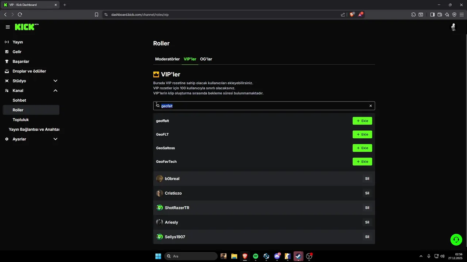
Task: Add GeoFavTech as VIP with Ekle
Action: [x=362, y=162]
